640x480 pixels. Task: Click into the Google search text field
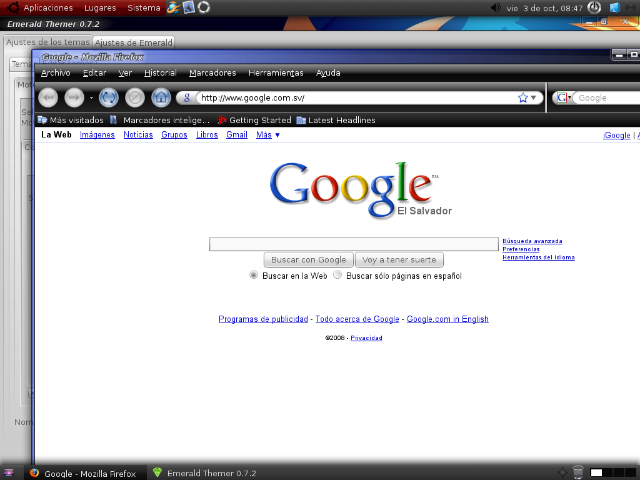click(x=354, y=244)
